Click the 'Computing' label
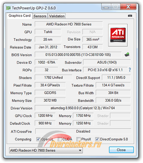The image size is (143, 163). [x=23, y=139]
